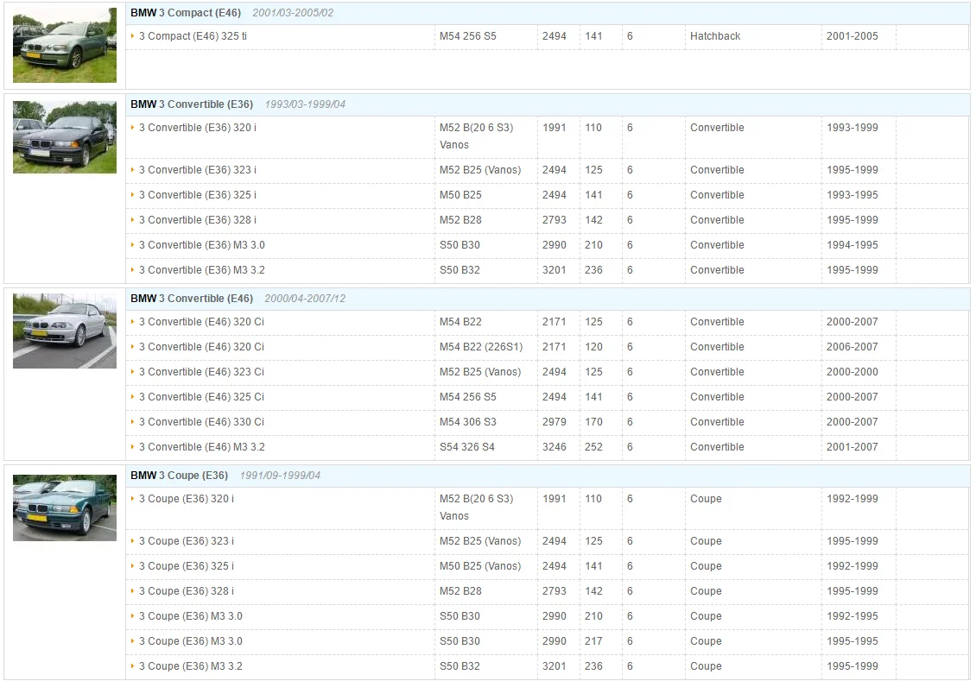Image resolution: width=976 pixels, height=681 pixels.
Task: Open 3 Convertible (E46) 323 Ci link
Action: tap(201, 372)
